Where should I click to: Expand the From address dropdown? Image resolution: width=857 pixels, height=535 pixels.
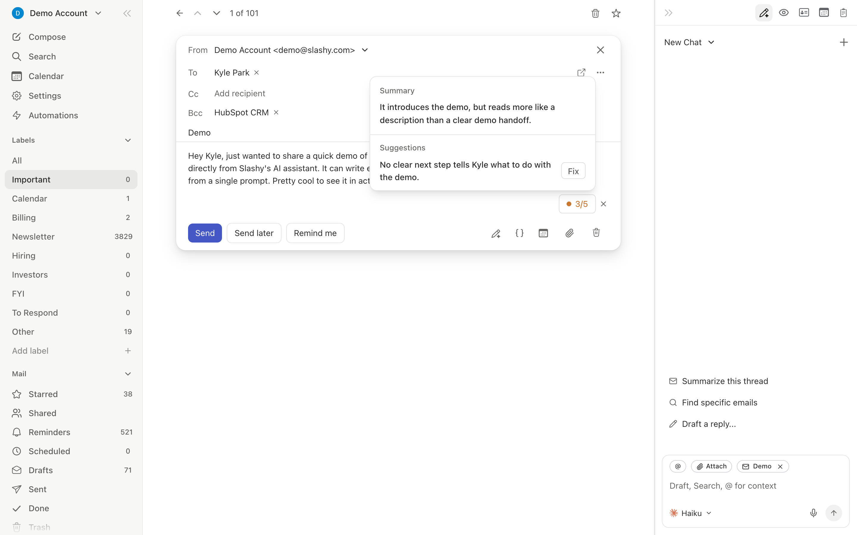[365, 50]
